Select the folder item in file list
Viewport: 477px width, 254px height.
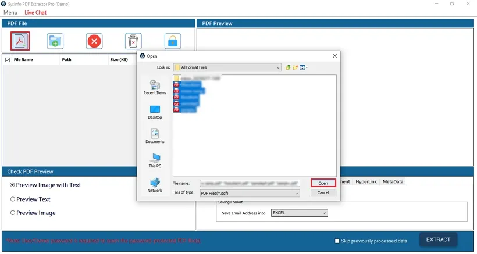click(197, 78)
